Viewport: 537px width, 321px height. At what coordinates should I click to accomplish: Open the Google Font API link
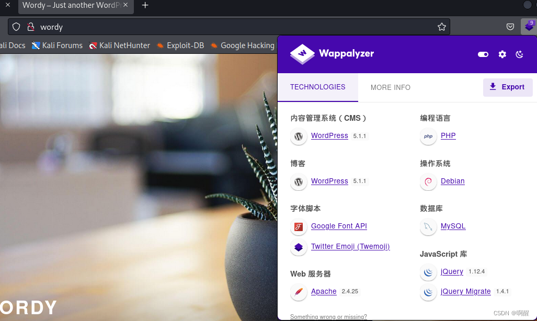(339, 226)
